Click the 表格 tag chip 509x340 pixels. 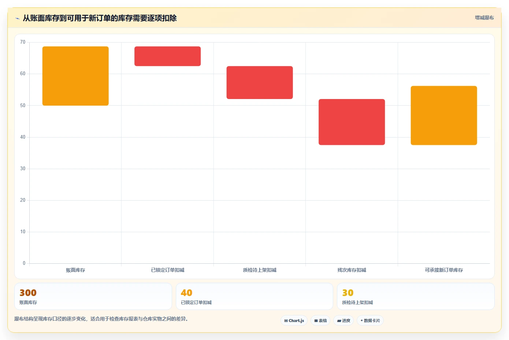(320, 321)
